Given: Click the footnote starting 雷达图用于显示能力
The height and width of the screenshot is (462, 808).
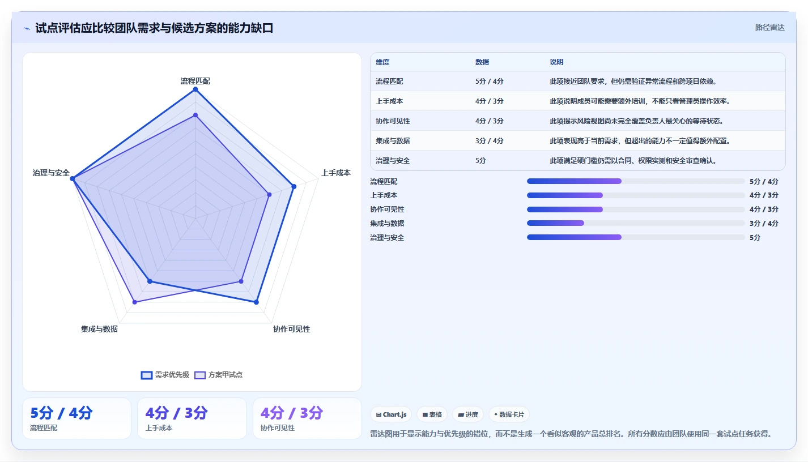Looking at the screenshot, I should (571, 434).
